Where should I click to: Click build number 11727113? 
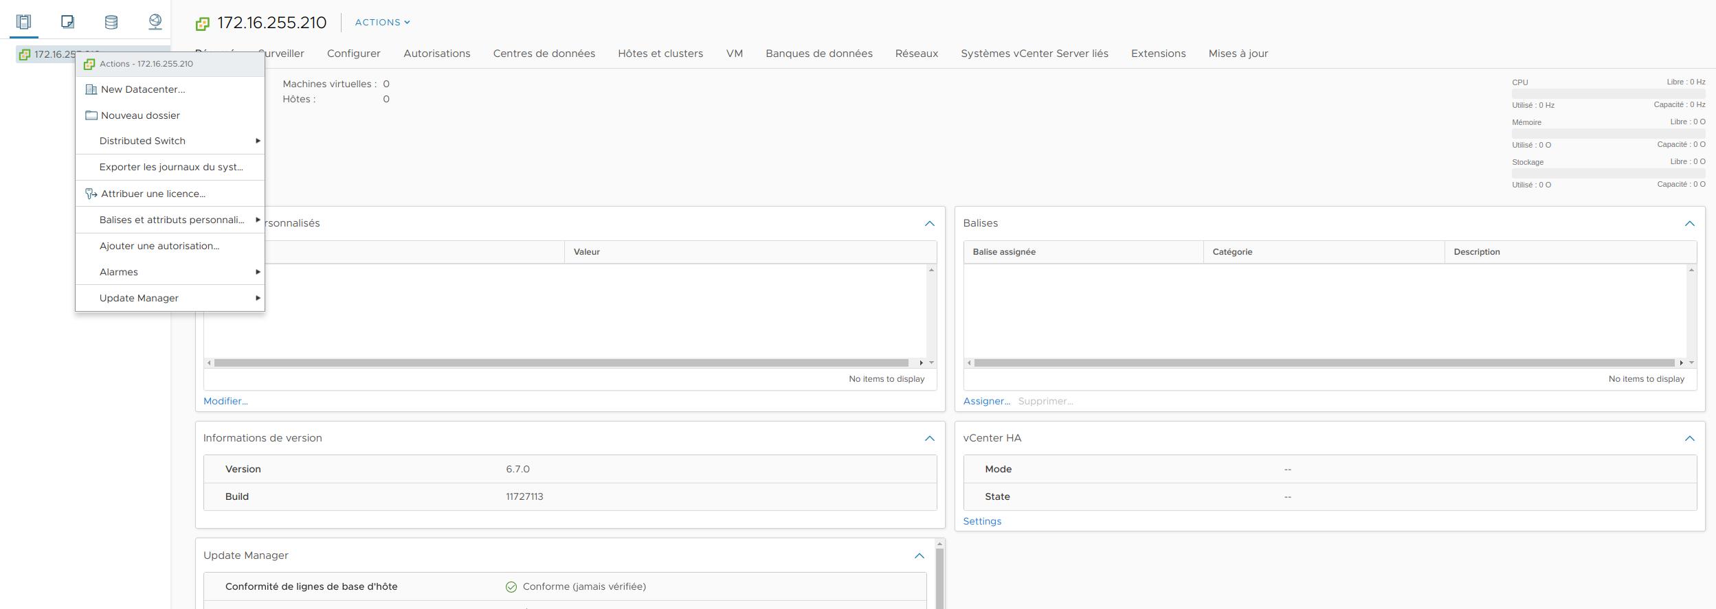524,496
